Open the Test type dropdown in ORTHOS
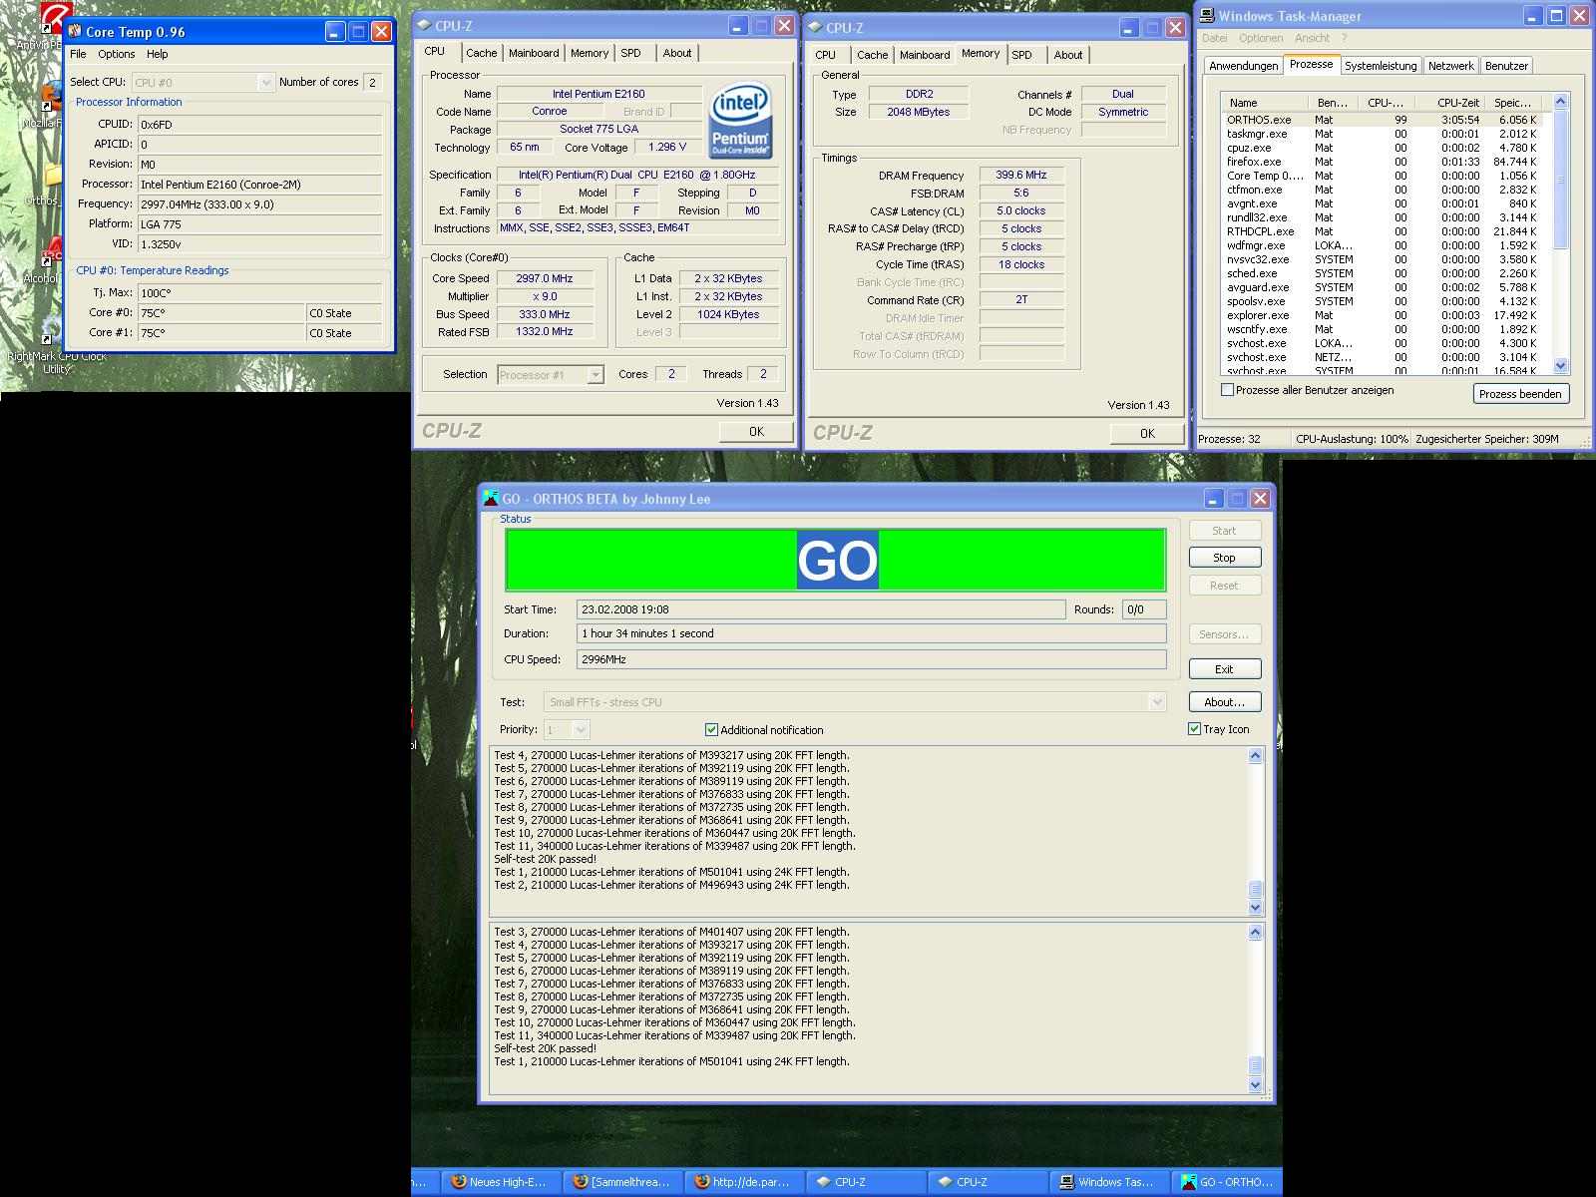1596x1197 pixels. pos(856,702)
